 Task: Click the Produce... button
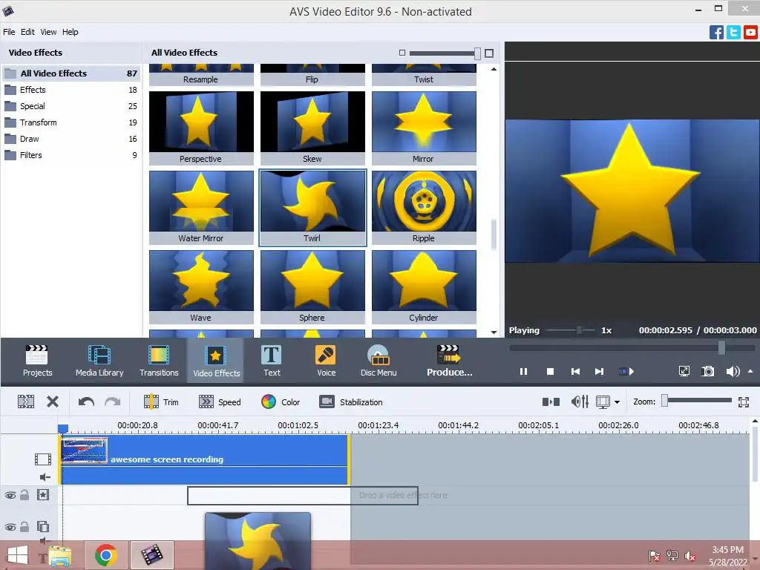click(449, 361)
